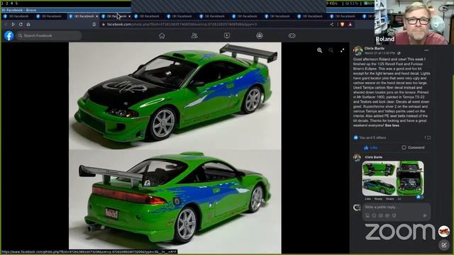Open the Watch video icon

227,35
